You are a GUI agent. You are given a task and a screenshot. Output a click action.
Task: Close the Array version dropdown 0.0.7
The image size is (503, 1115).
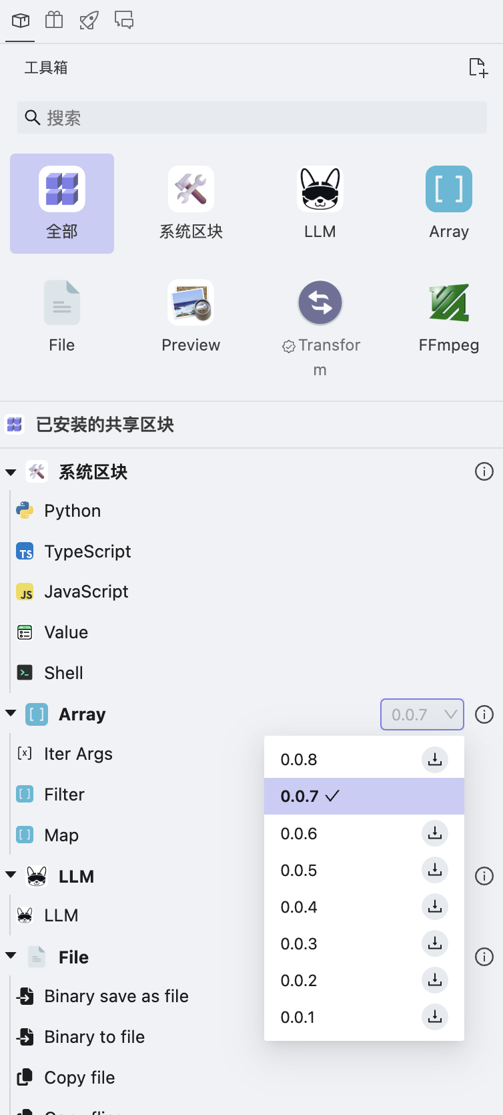tap(422, 714)
